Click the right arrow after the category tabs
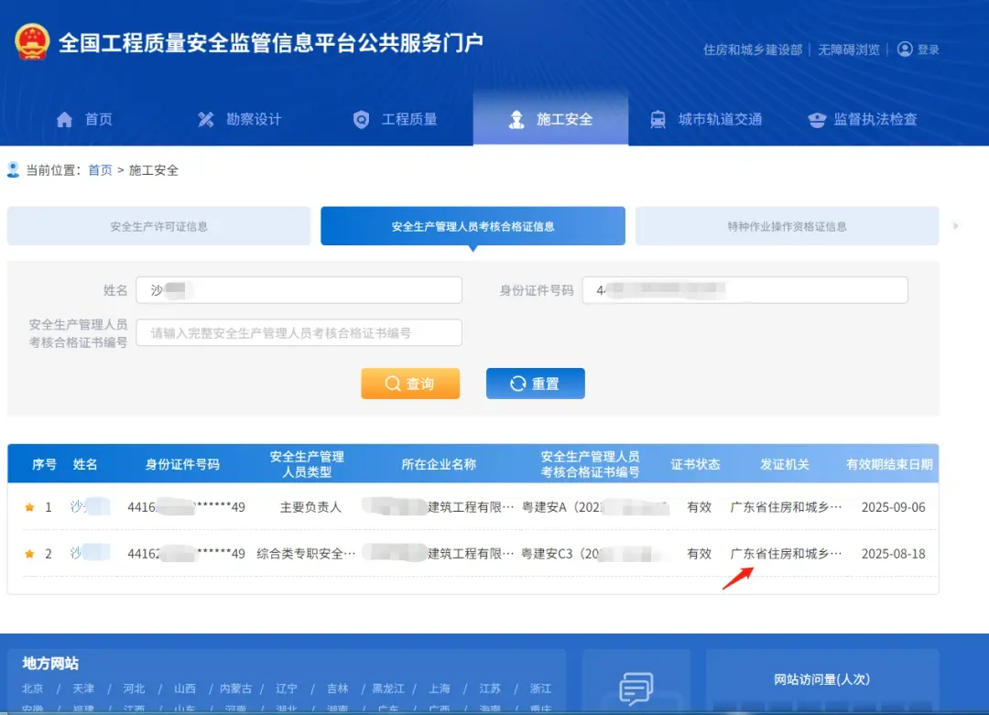989x715 pixels. coord(955,226)
